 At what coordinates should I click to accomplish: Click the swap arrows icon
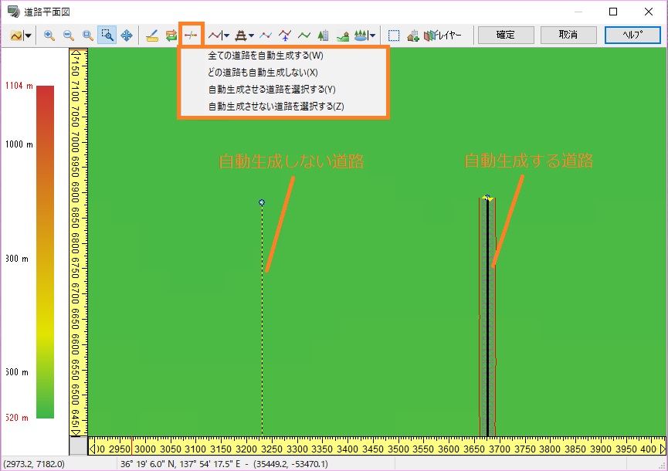[x=171, y=36]
